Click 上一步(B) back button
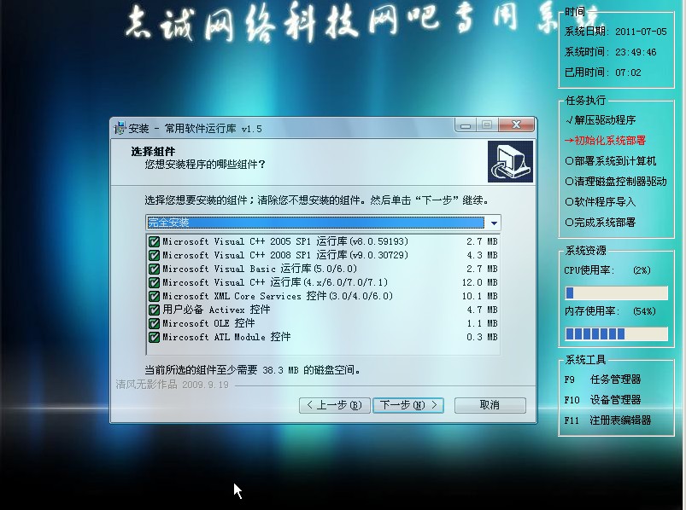The image size is (686, 510). pos(335,405)
